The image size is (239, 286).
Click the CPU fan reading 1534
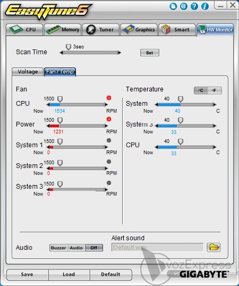coord(59,111)
